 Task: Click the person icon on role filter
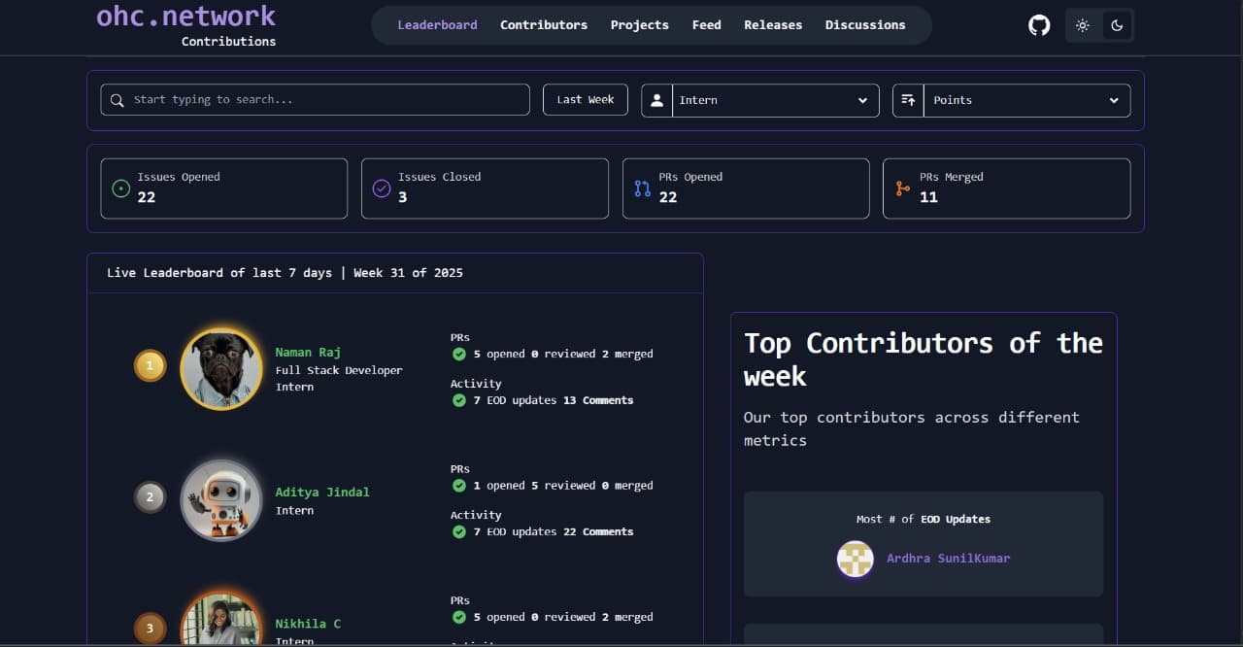pyautogui.click(x=656, y=100)
